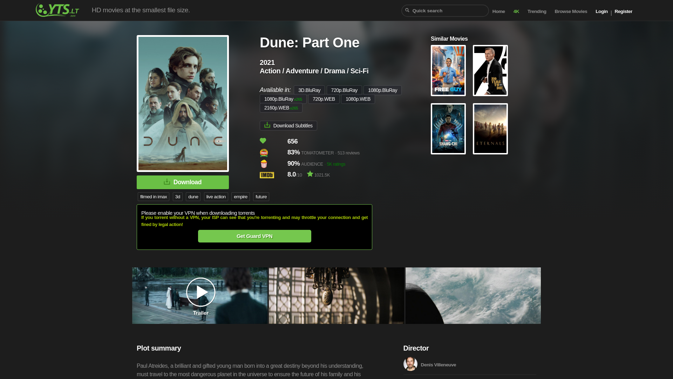Open the Dune movie poster
This screenshot has width=673, height=379.
tap(183, 104)
